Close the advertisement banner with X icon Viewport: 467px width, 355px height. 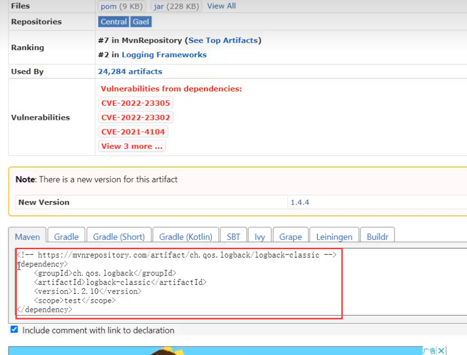[441, 351]
